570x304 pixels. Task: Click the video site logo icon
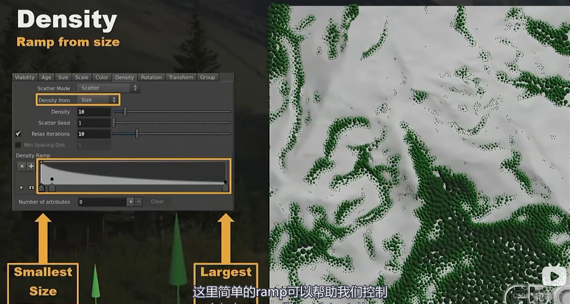[554, 275]
